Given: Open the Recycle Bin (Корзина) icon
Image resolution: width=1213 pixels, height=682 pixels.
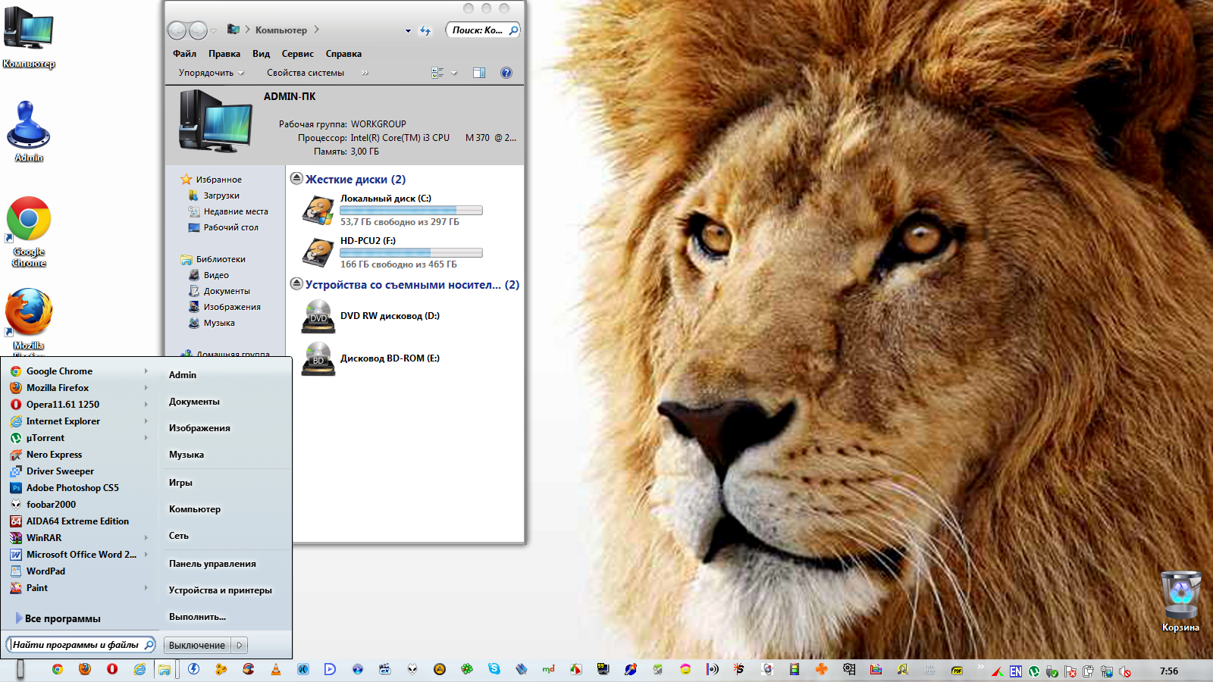Looking at the screenshot, I should (x=1180, y=596).
